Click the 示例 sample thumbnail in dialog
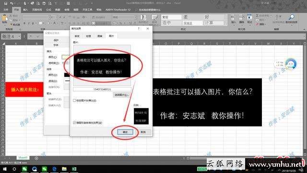 click(141, 116)
